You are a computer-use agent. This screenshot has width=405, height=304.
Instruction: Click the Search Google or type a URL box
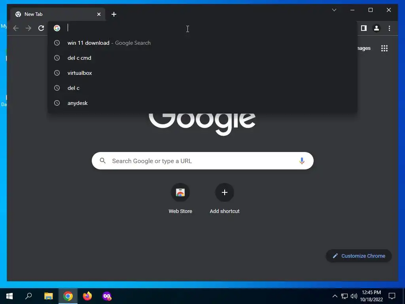tap(202, 161)
